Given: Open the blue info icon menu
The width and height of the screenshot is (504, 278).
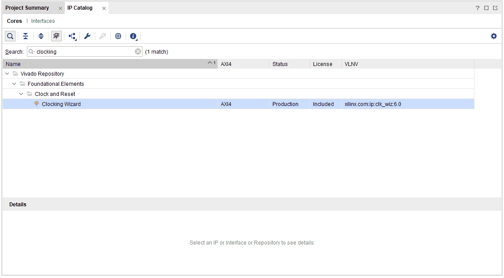Looking at the screenshot, I should coord(133,36).
